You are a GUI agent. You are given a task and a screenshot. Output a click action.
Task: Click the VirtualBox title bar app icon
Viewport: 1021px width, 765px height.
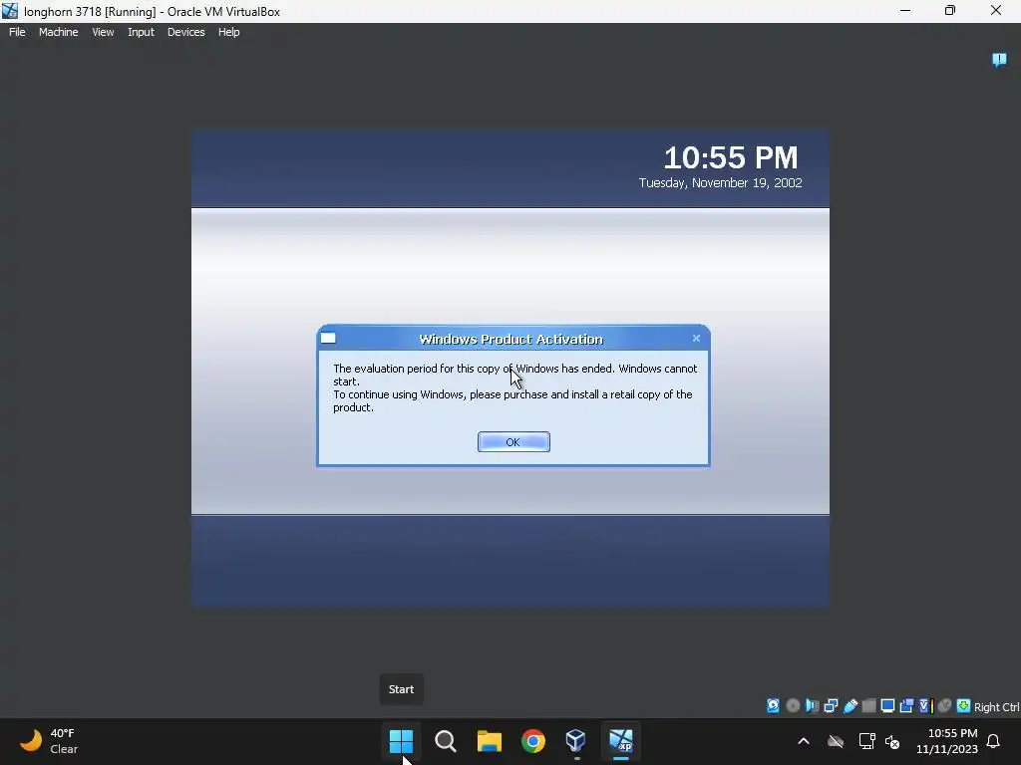click(x=10, y=11)
